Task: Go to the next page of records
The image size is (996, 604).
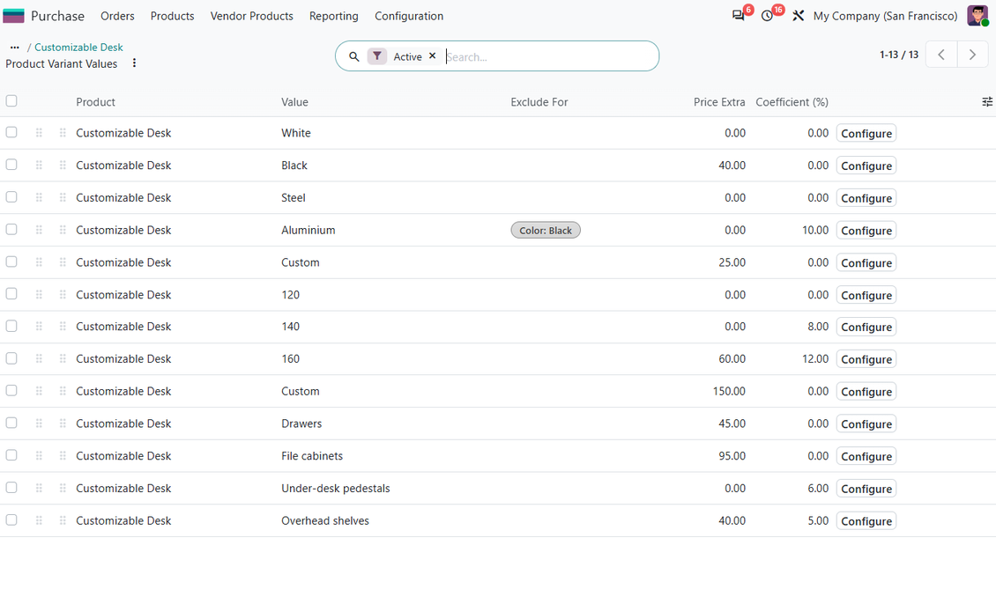Action: [x=972, y=55]
